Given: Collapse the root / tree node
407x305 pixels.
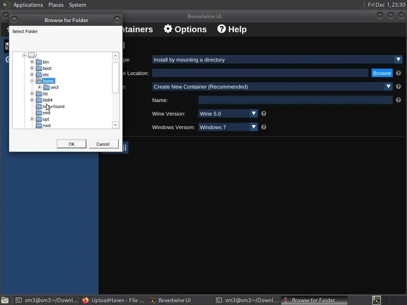Looking at the screenshot, I should click(24, 55).
